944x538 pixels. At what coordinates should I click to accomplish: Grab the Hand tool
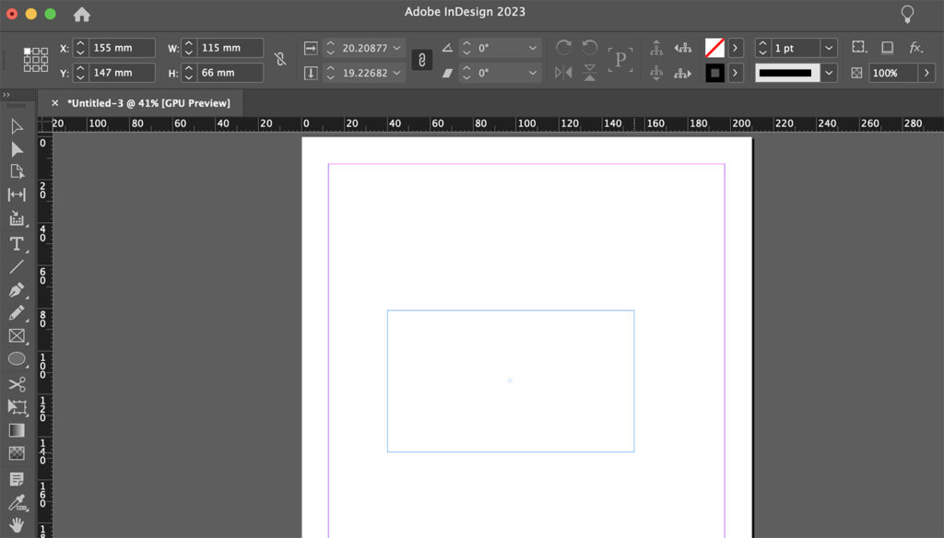17,525
